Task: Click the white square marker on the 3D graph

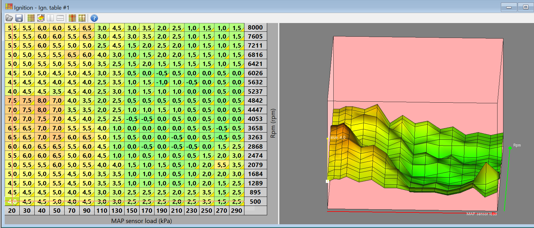Action: (327, 181)
